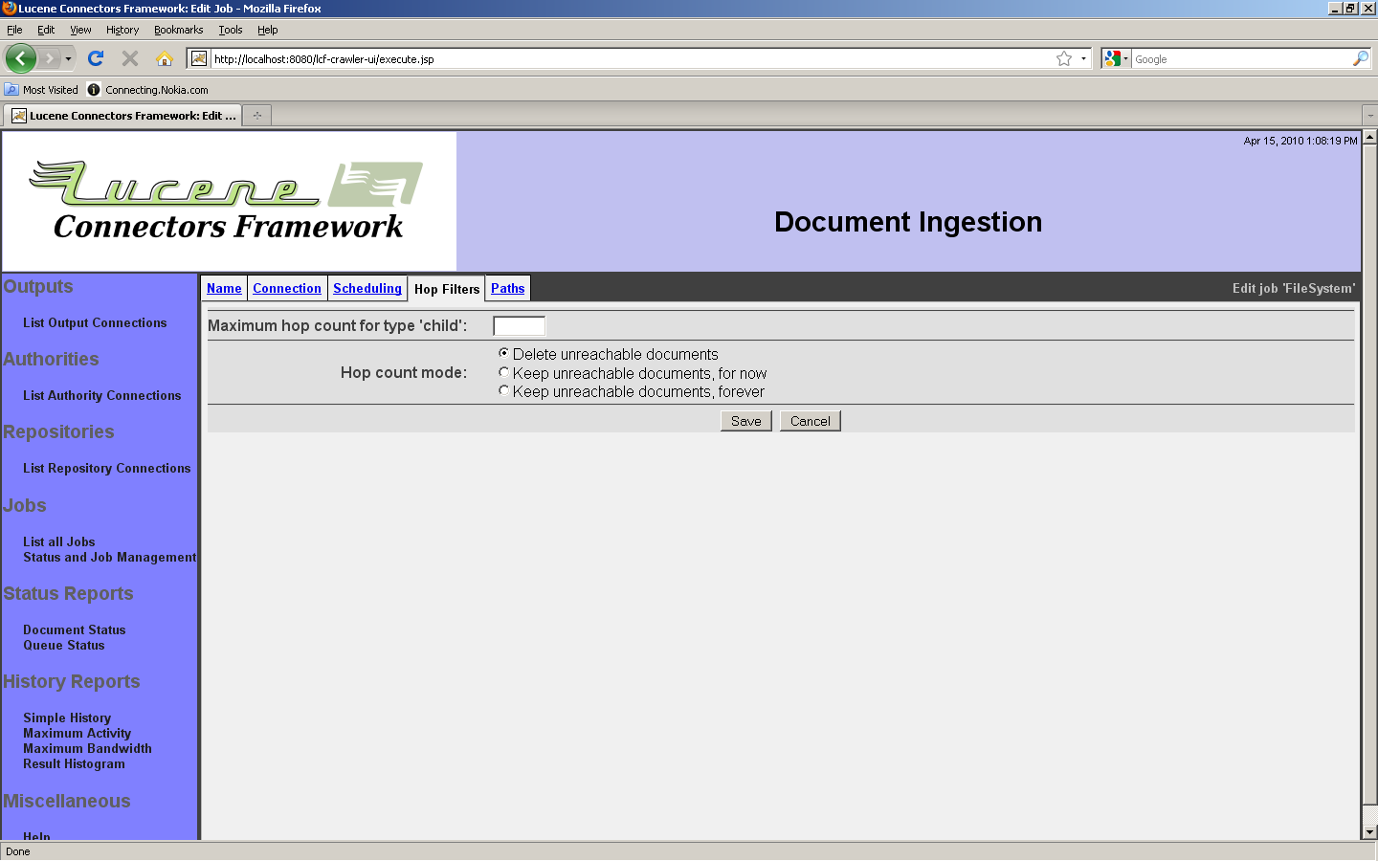Click the vertical scrollbar down arrow

[x=1369, y=832]
